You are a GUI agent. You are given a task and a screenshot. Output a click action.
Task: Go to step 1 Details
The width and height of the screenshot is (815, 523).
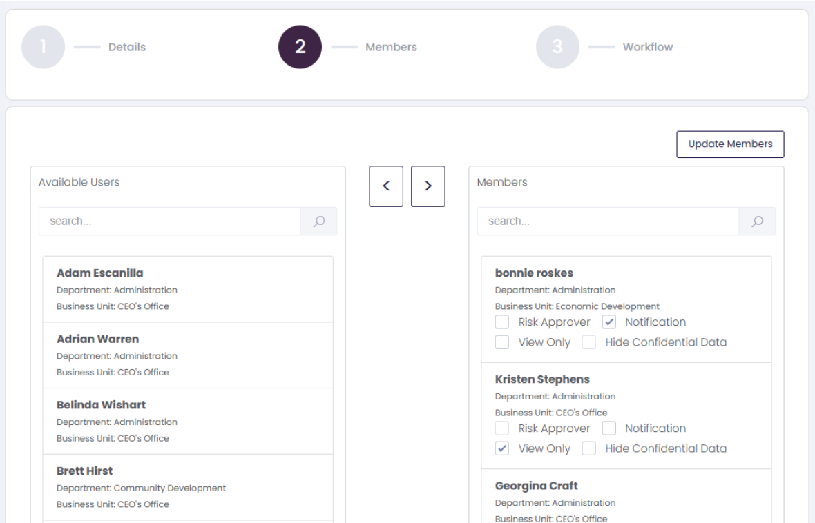tap(43, 47)
